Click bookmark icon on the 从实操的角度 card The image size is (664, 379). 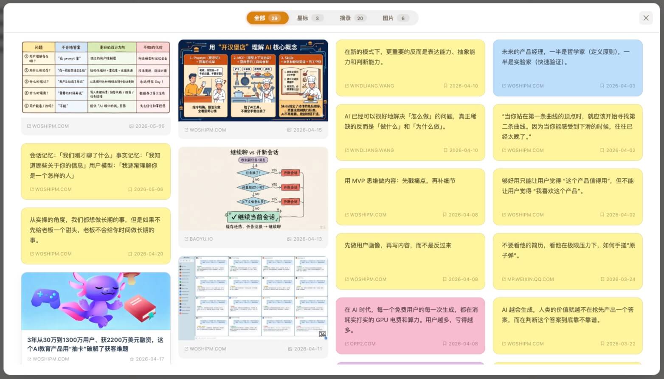pos(130,254)
